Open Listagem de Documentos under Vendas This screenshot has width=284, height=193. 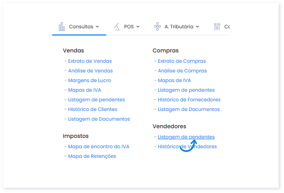point(99,119)
